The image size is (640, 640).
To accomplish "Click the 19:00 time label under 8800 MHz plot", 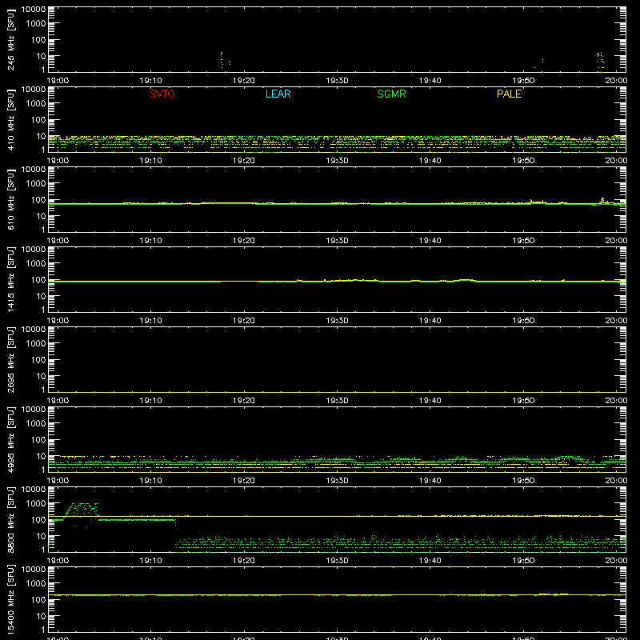I will click(58, 561).
